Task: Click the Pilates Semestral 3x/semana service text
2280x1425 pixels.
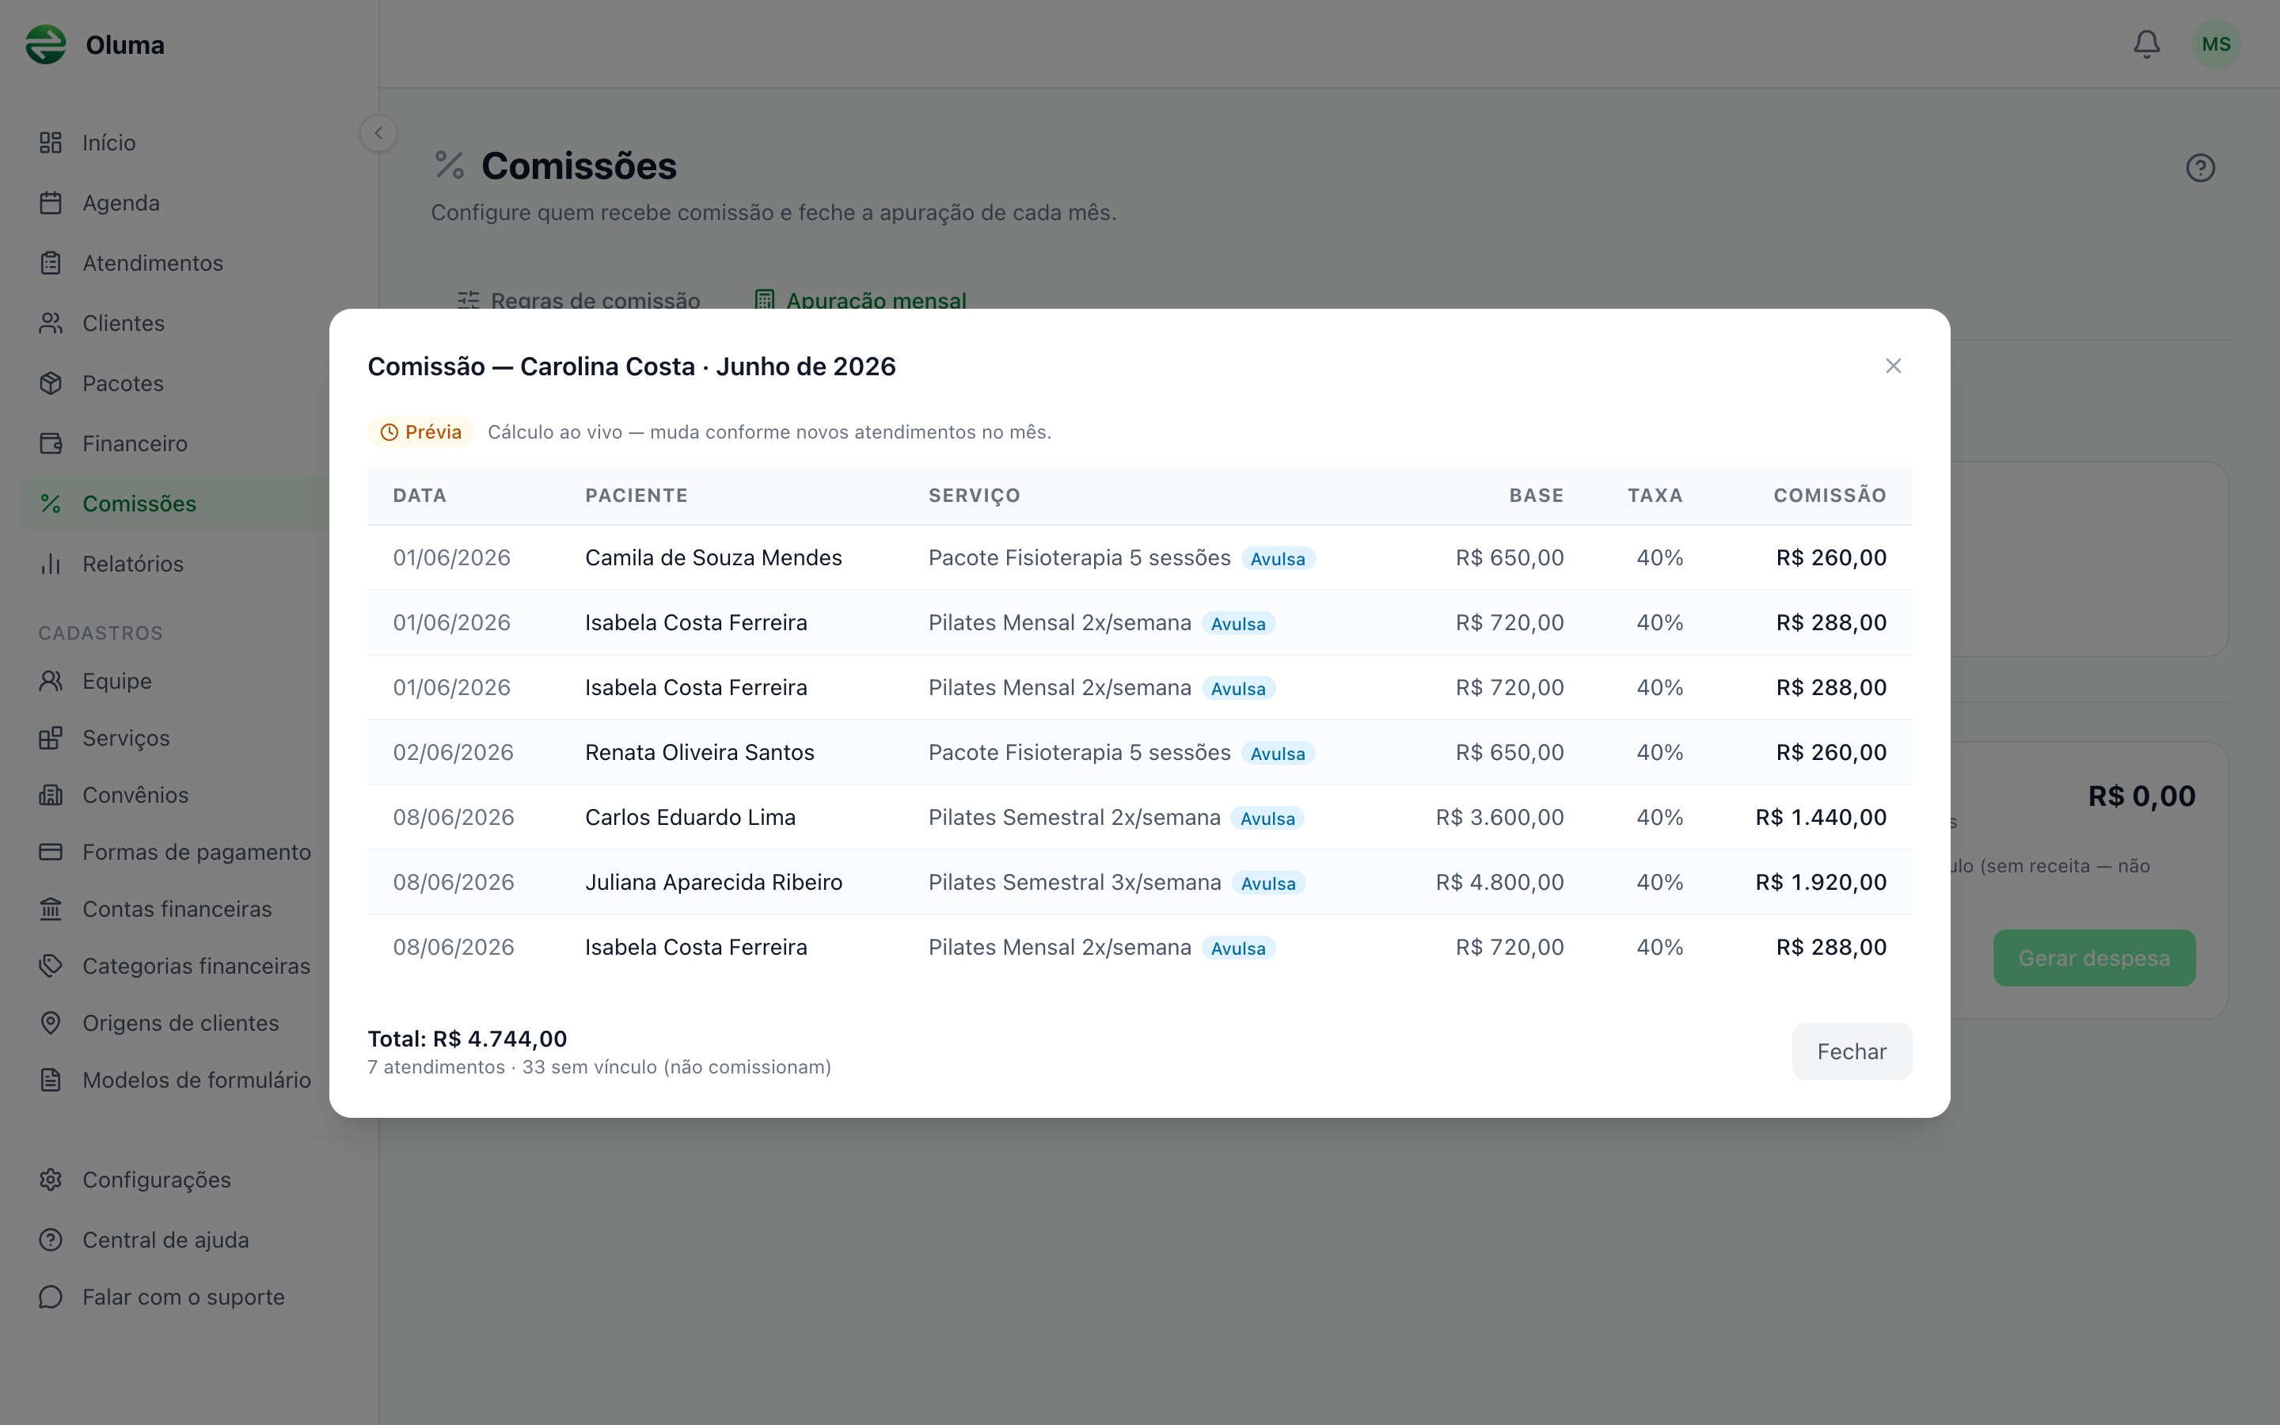Action: pyautogui.click(x=1074, y=883)
